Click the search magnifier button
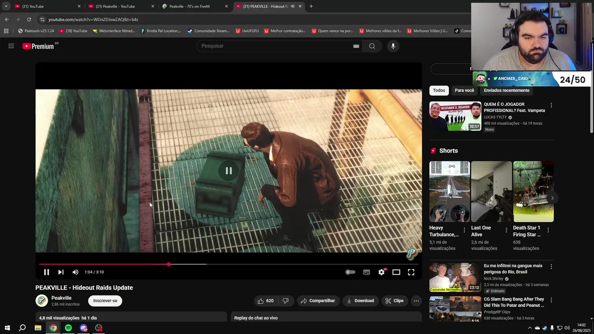The image size is (594, 334). click(x=372, y=46)
